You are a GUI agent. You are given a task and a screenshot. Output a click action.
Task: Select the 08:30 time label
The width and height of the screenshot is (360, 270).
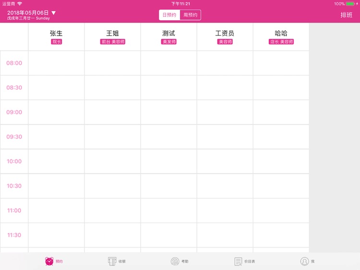click(14, 87)
